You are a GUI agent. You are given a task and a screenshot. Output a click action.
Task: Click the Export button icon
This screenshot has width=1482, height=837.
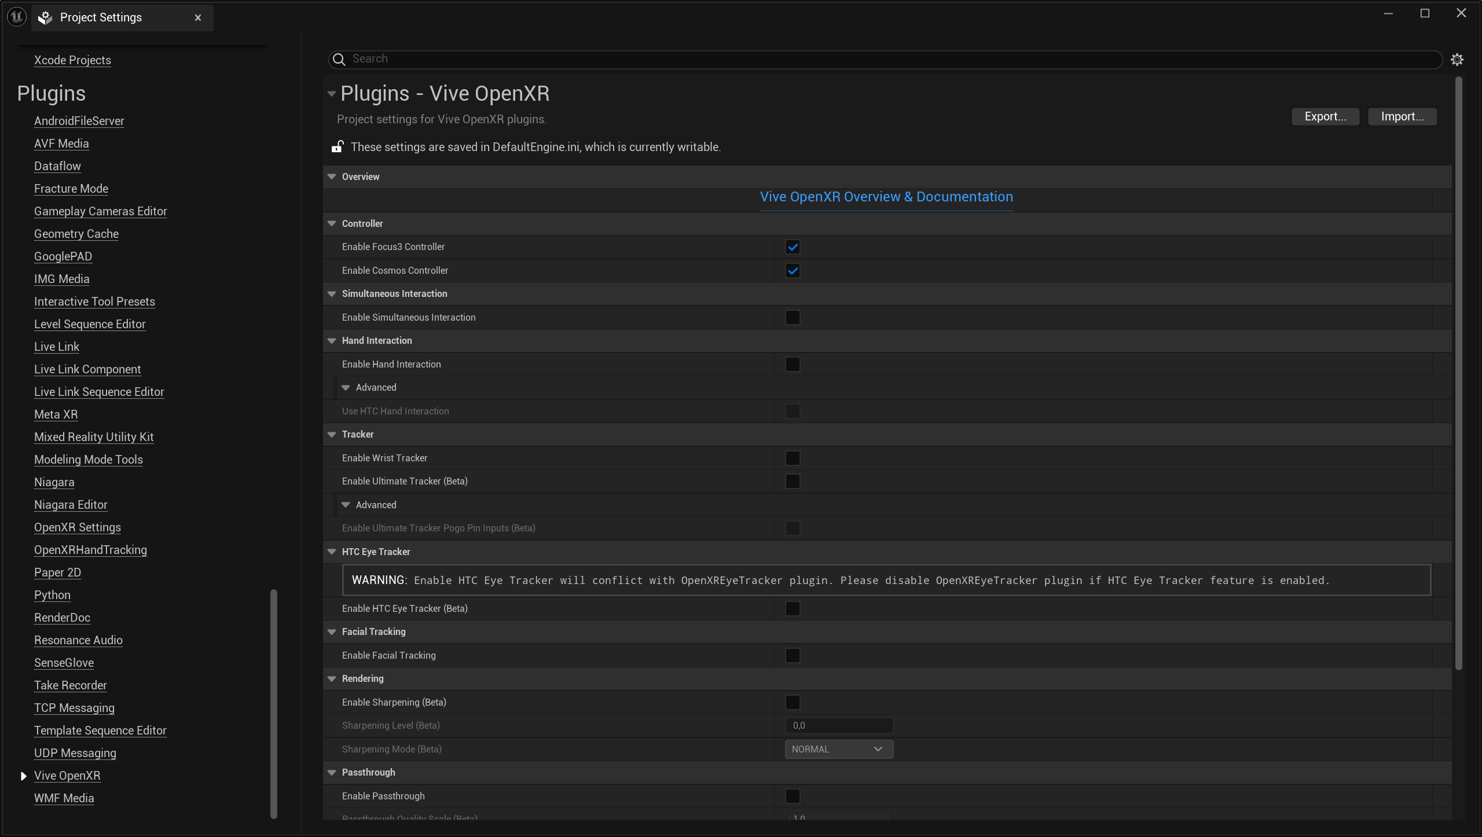[x=1324, y=116]
